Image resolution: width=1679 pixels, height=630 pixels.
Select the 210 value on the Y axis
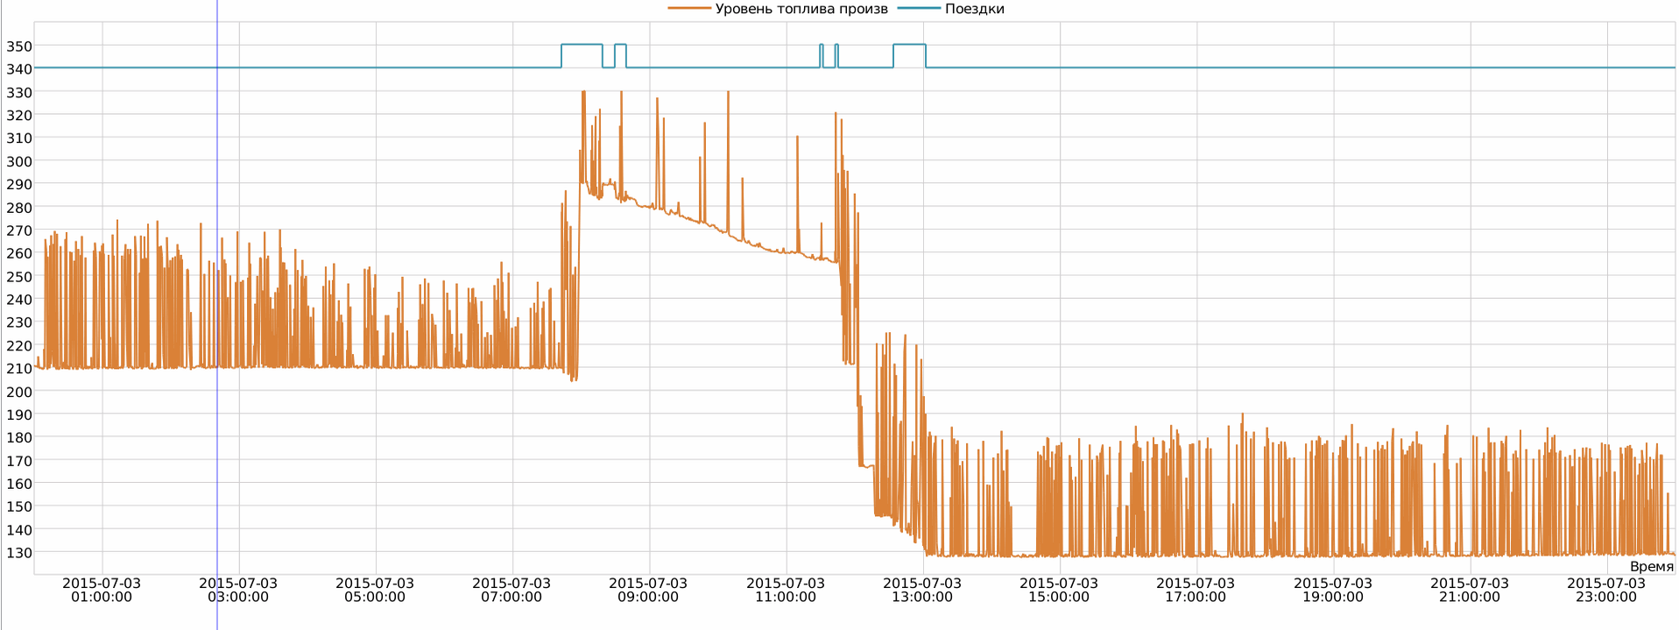tap(19, 369)
